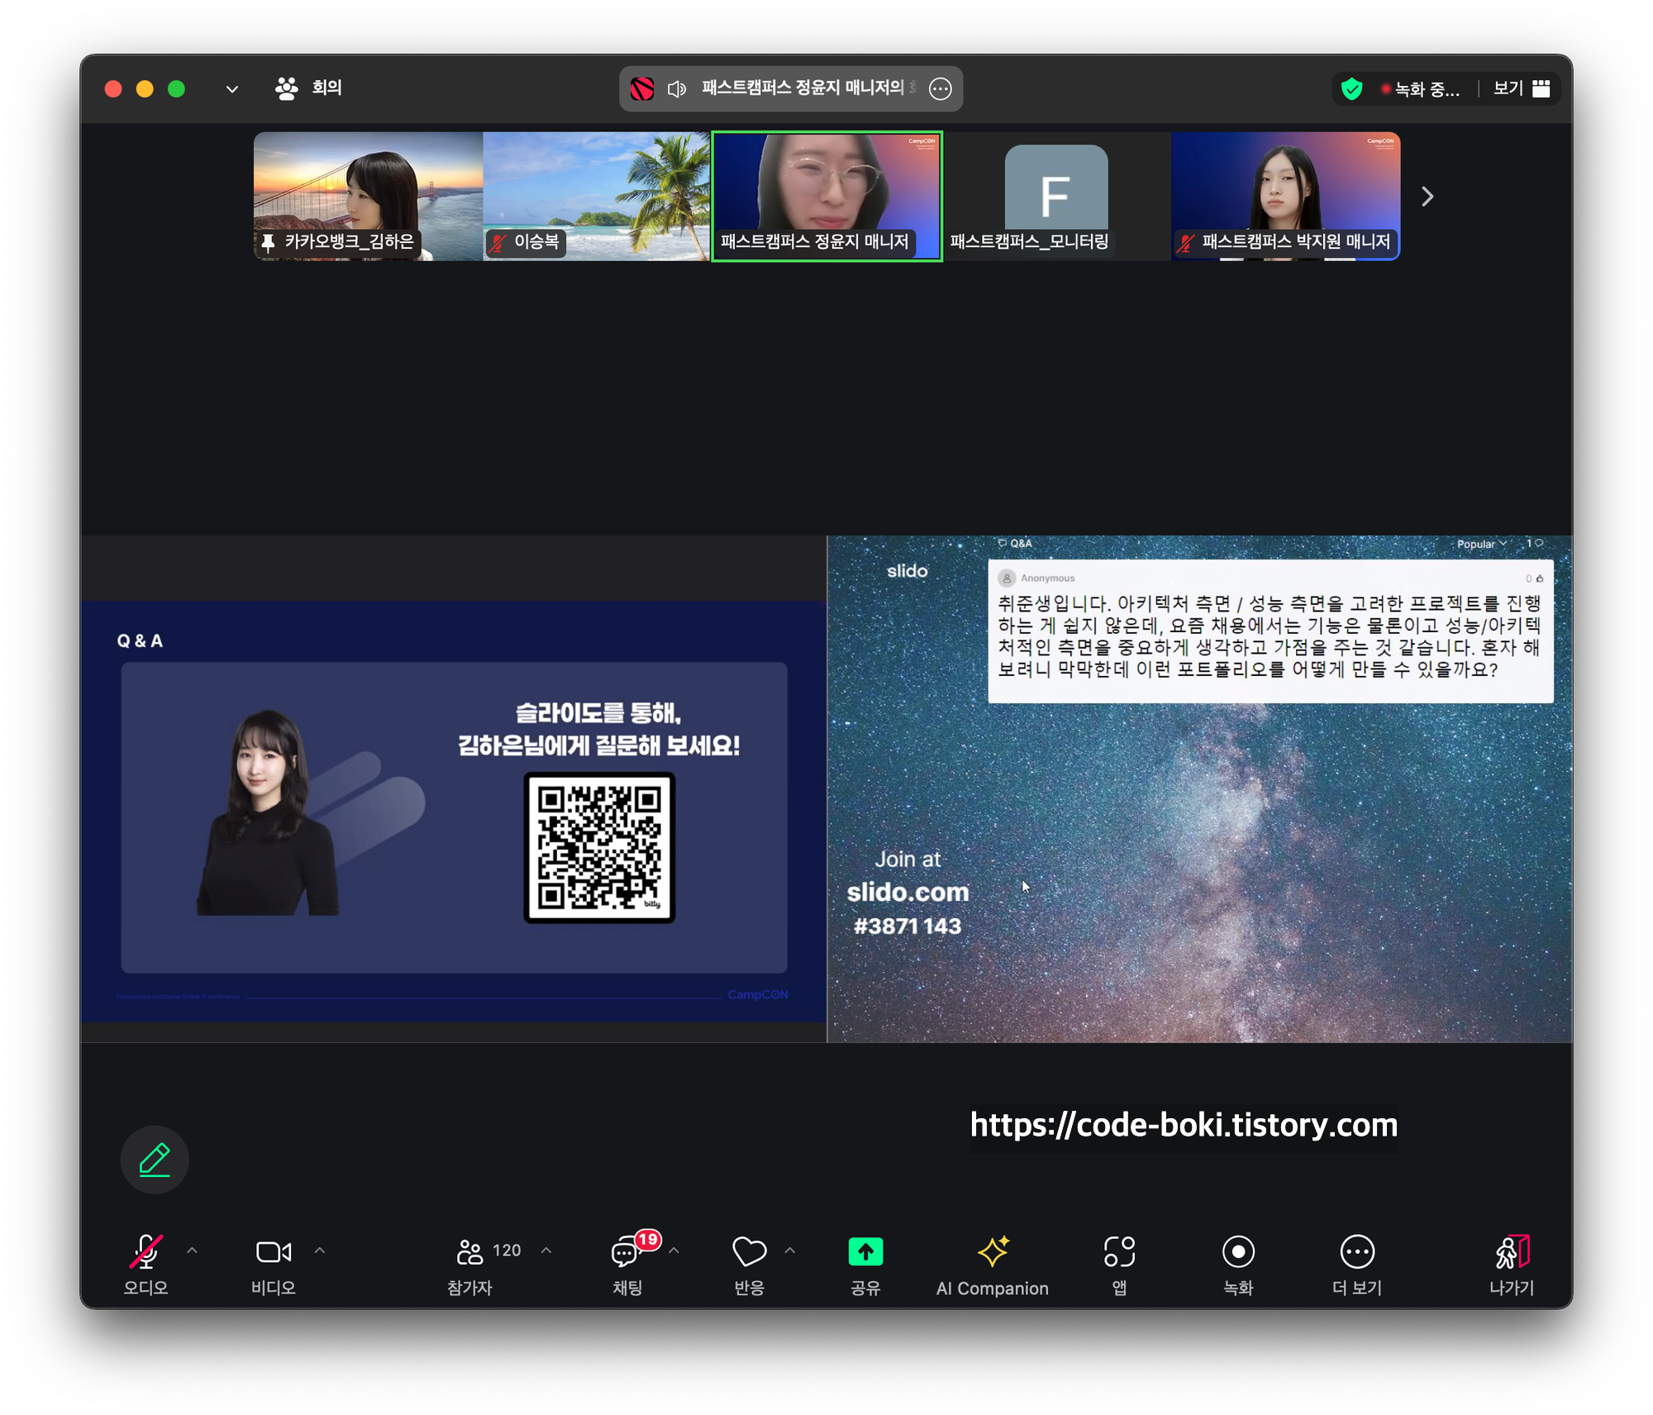The image size is (1653, 1415).
Task: Open the AI Companion sparkle icon
Action: (992, 1252)
